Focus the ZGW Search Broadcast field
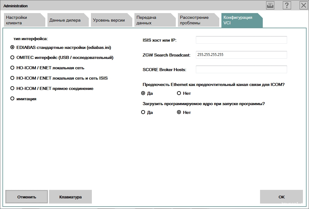The image size is (309, 209). click(241, 55)
